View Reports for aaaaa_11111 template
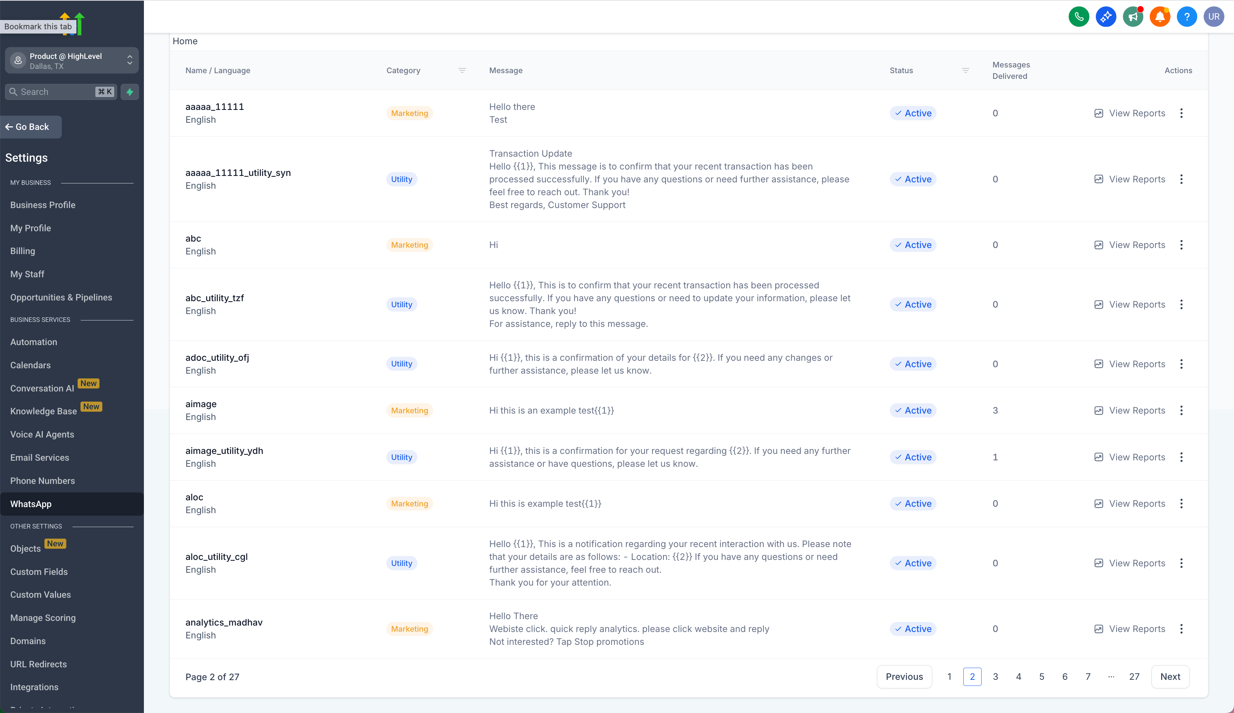The image size is (1234, 713). click(1130, 113)
